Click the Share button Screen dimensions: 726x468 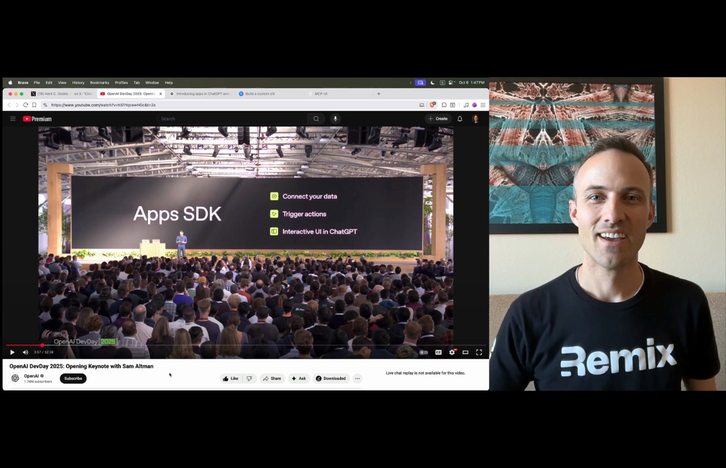coord(272,378)
